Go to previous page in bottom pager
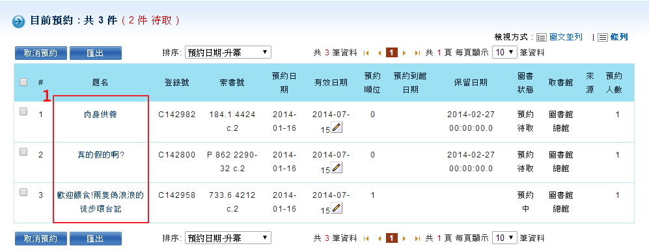Screen dimensions: 649x250 click(379, 238)
